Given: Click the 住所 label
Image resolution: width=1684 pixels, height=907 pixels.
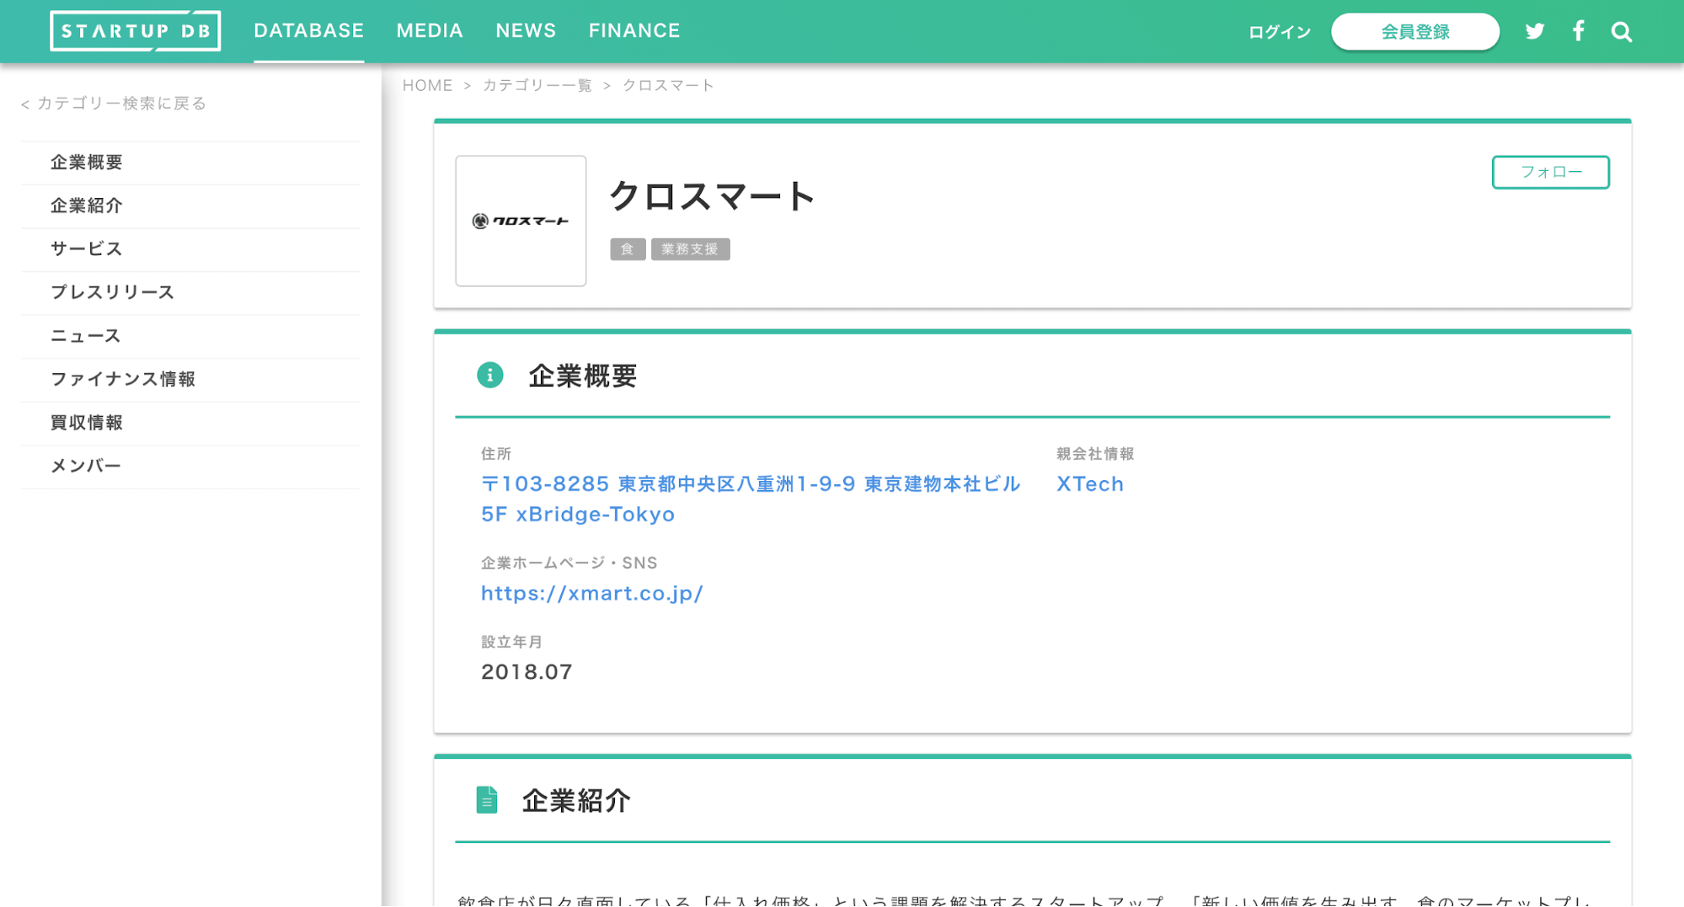Looking at the screenshot, I should click(496, 454).
